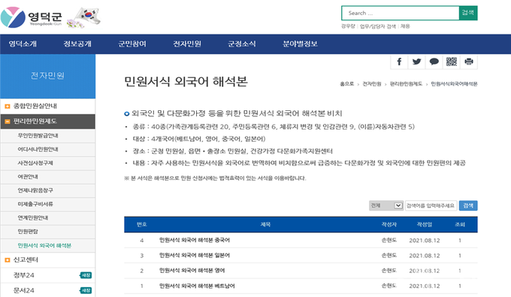Viewport: 511px width, 297px height.
Task: Open post 민원서식 외국어 해석본 영어
Action: coord(192,270)
